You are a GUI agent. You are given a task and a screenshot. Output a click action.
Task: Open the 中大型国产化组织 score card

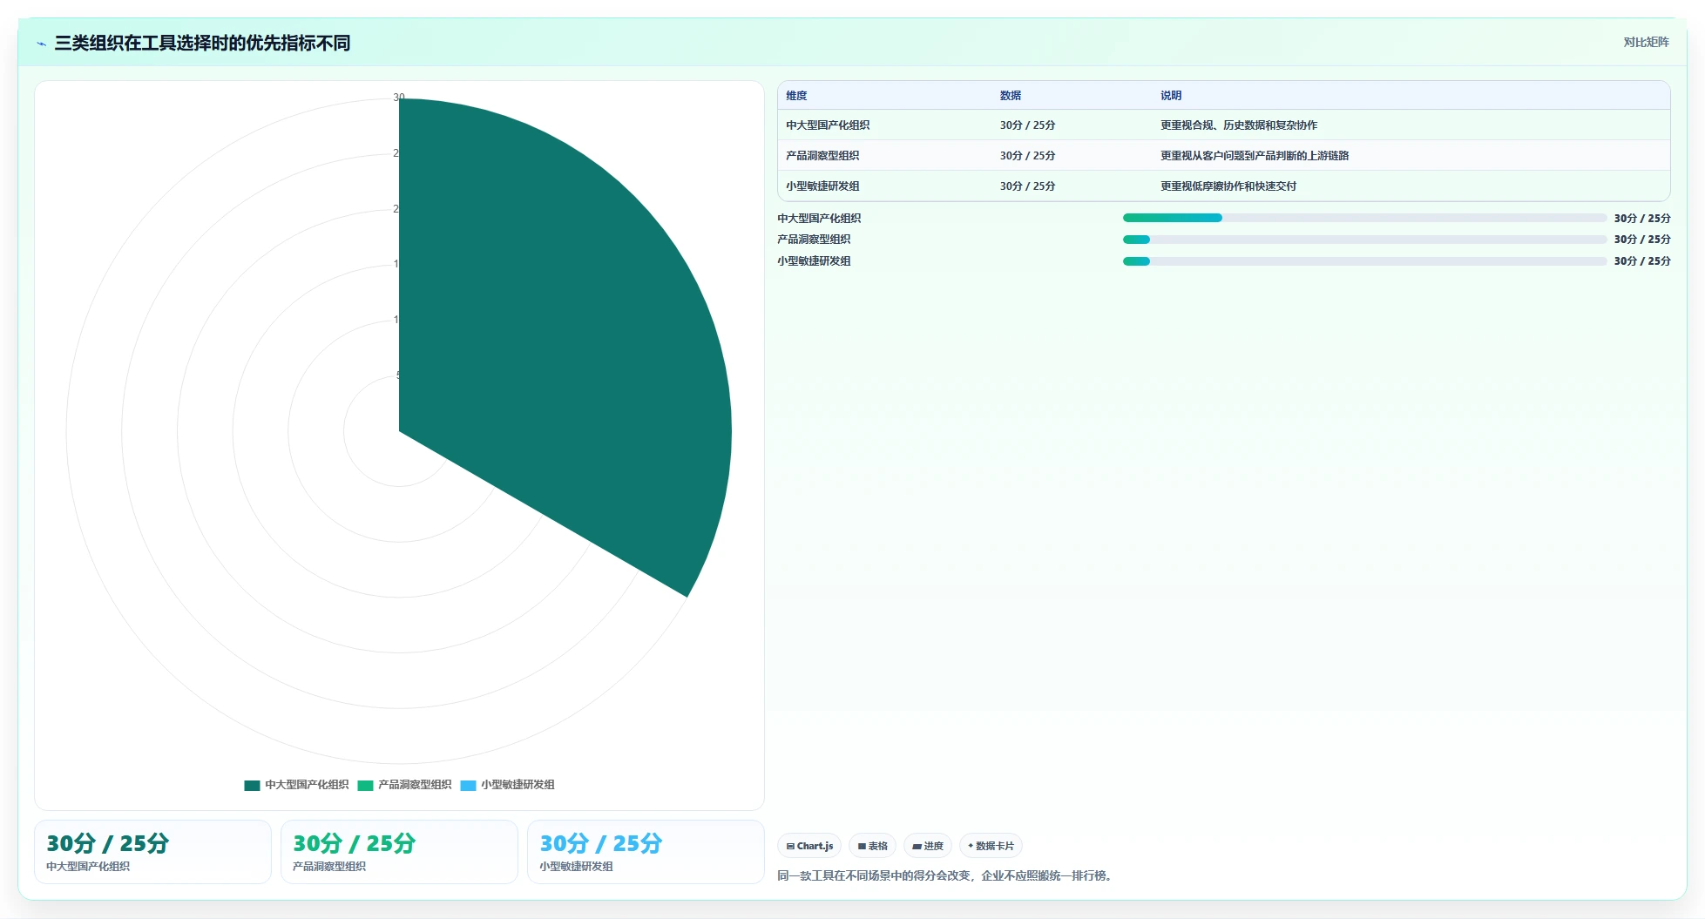click(152, 852)
